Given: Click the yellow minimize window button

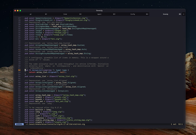Looking at the screenshot, I should tap(18, 10).
